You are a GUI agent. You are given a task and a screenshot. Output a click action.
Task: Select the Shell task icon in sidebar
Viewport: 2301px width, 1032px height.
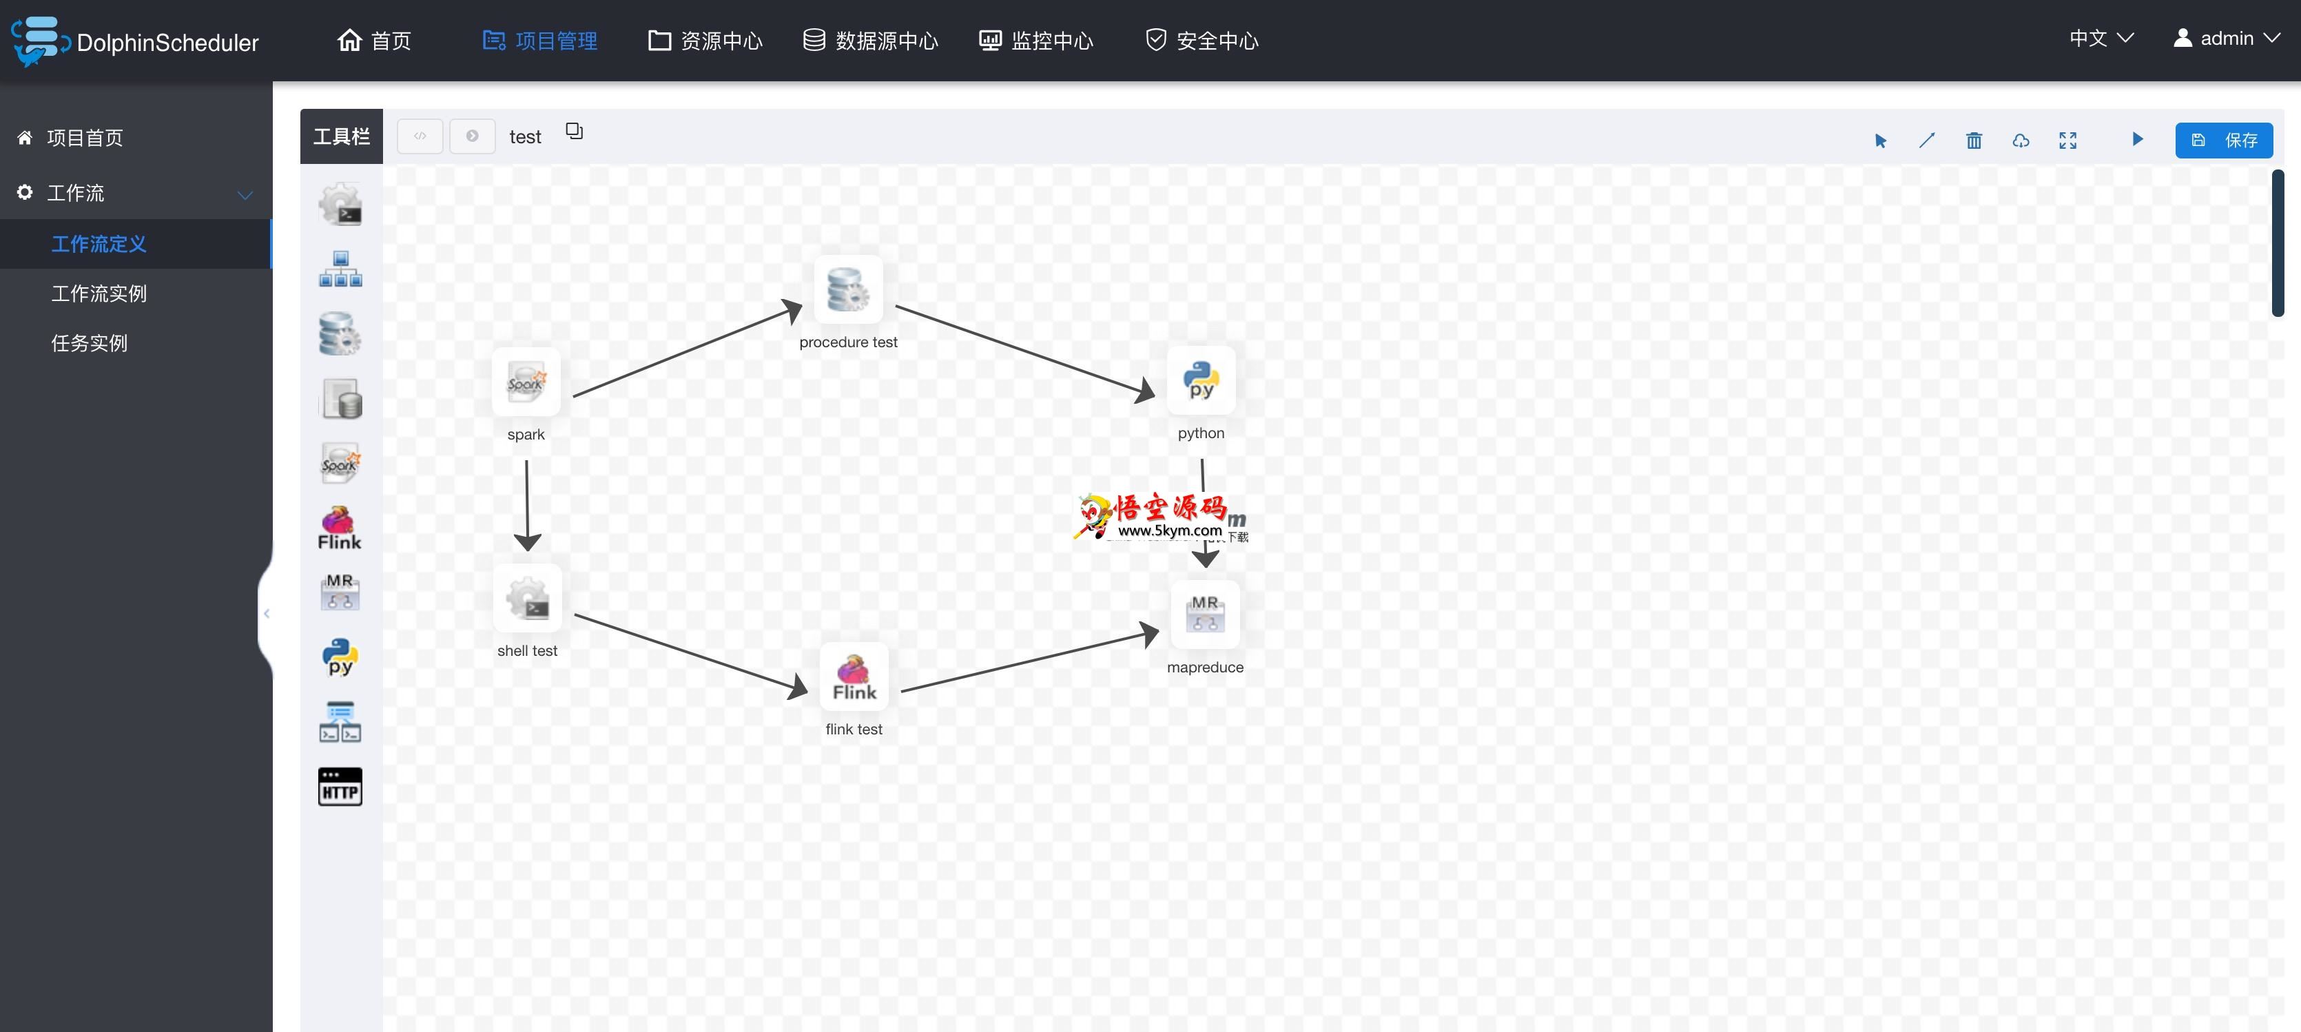(x=339, y=204)
